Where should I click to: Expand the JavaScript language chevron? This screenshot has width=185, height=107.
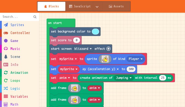click(x=97, y=7)
